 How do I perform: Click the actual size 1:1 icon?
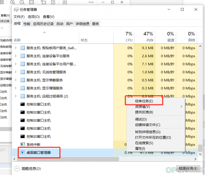tap(31, 2)
